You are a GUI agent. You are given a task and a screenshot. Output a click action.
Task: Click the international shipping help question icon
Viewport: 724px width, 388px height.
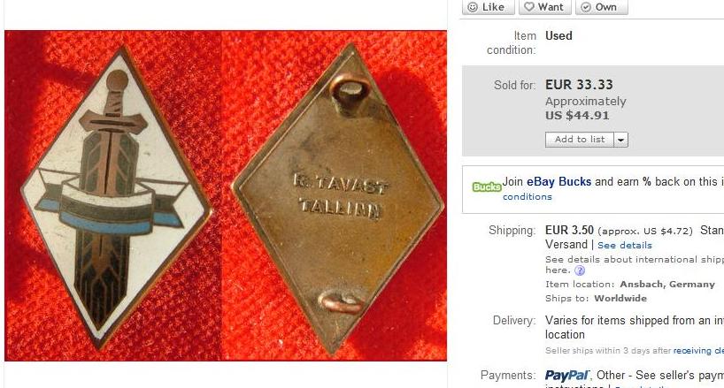click(x=580, y=270)
